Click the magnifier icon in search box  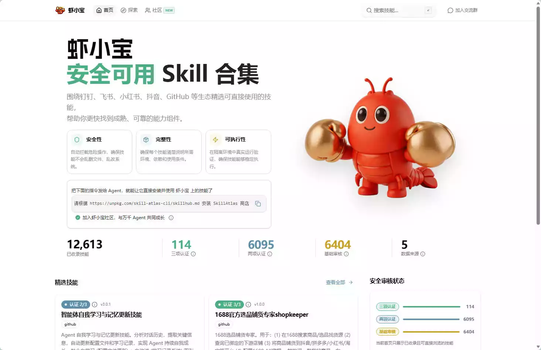pyautogui.click(x=369, y=10)
